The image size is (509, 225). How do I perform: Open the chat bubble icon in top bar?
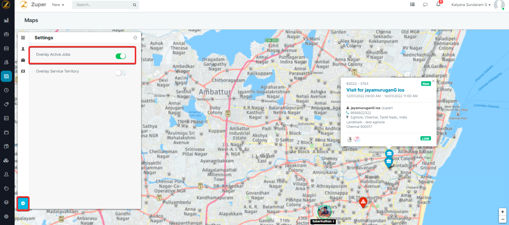click(x=425, y=5)
